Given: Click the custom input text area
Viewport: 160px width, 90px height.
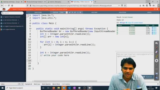Looking at the screenshot, I should tap(135, 63).
